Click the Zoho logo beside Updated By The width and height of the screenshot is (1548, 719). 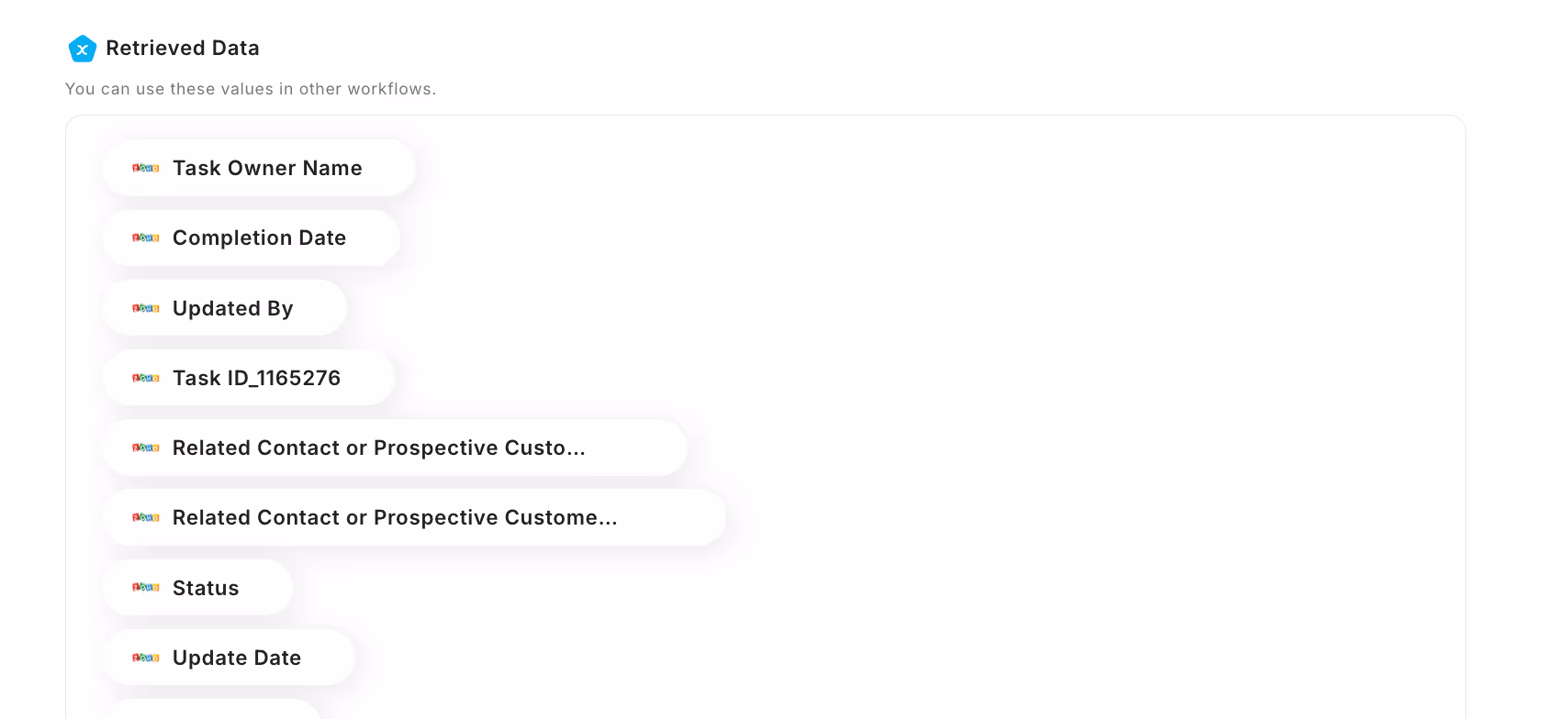(x=146, y=308)
